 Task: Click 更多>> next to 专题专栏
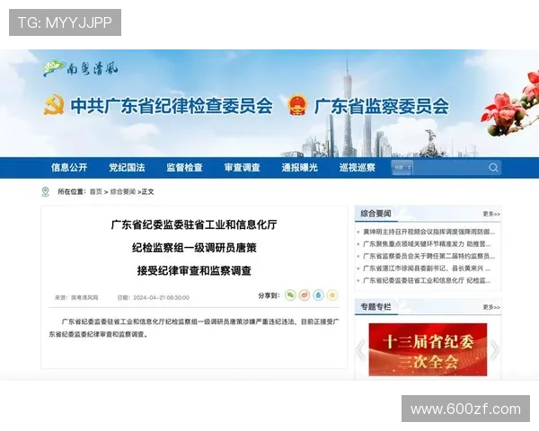[491, 307]
